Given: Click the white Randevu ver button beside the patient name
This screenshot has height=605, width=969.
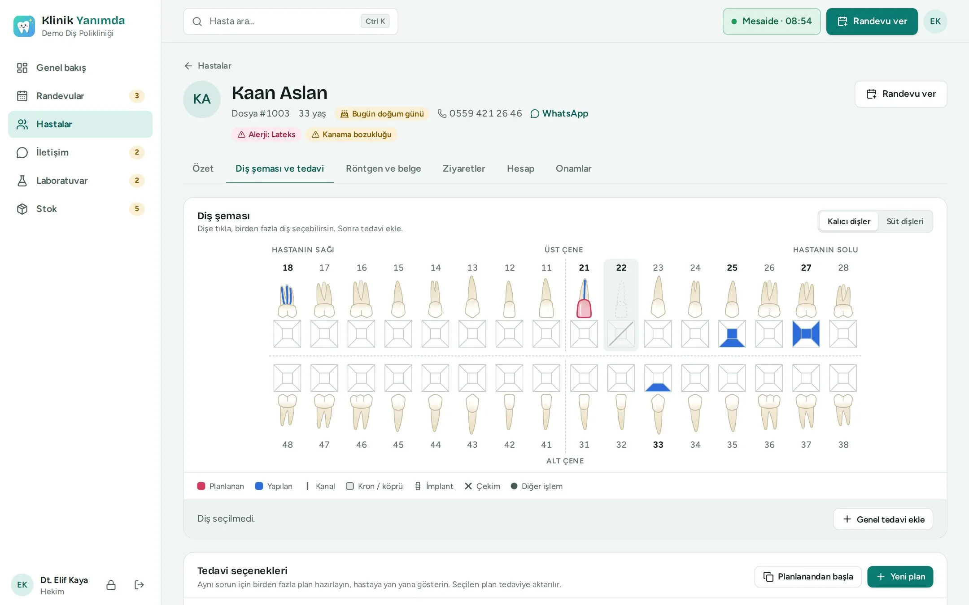Looking at the screenshot, I should 900,94.
